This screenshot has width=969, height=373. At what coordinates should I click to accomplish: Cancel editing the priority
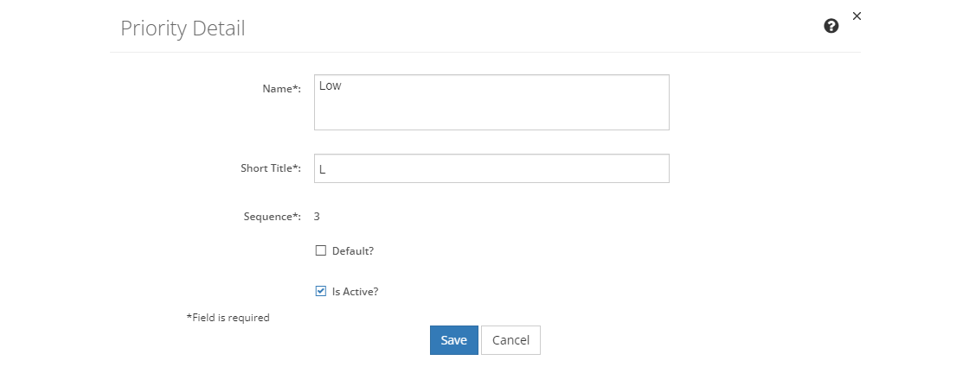[510, 340]
